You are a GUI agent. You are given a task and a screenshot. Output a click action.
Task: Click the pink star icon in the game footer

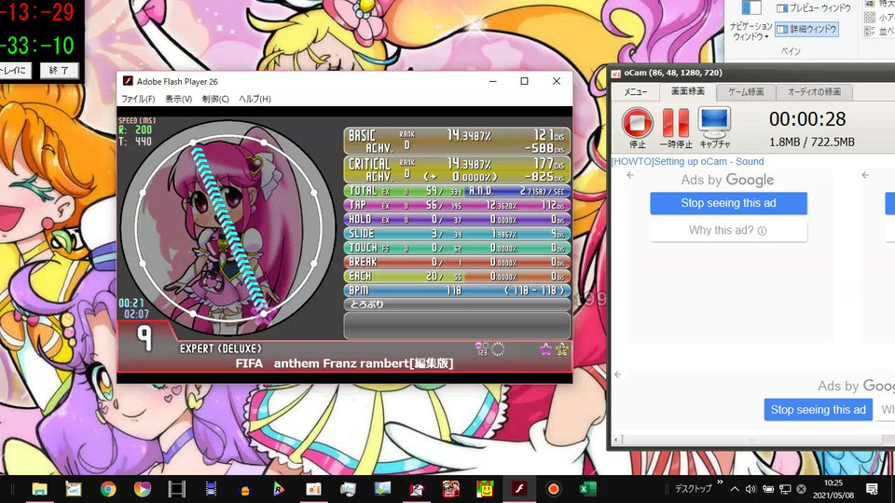point(545,349)
